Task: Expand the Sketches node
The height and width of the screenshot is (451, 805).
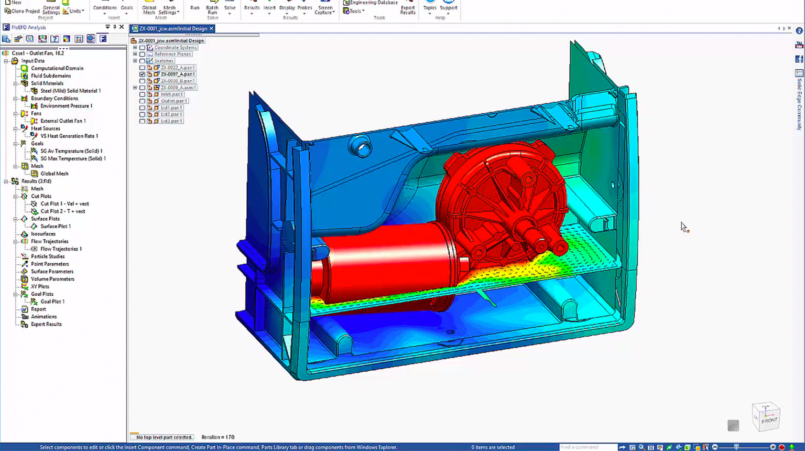Action: 135,60
